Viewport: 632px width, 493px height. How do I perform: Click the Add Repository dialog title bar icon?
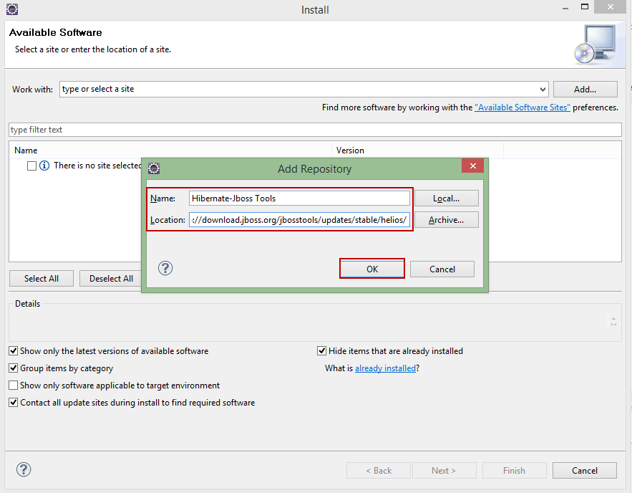pos(153,168)
